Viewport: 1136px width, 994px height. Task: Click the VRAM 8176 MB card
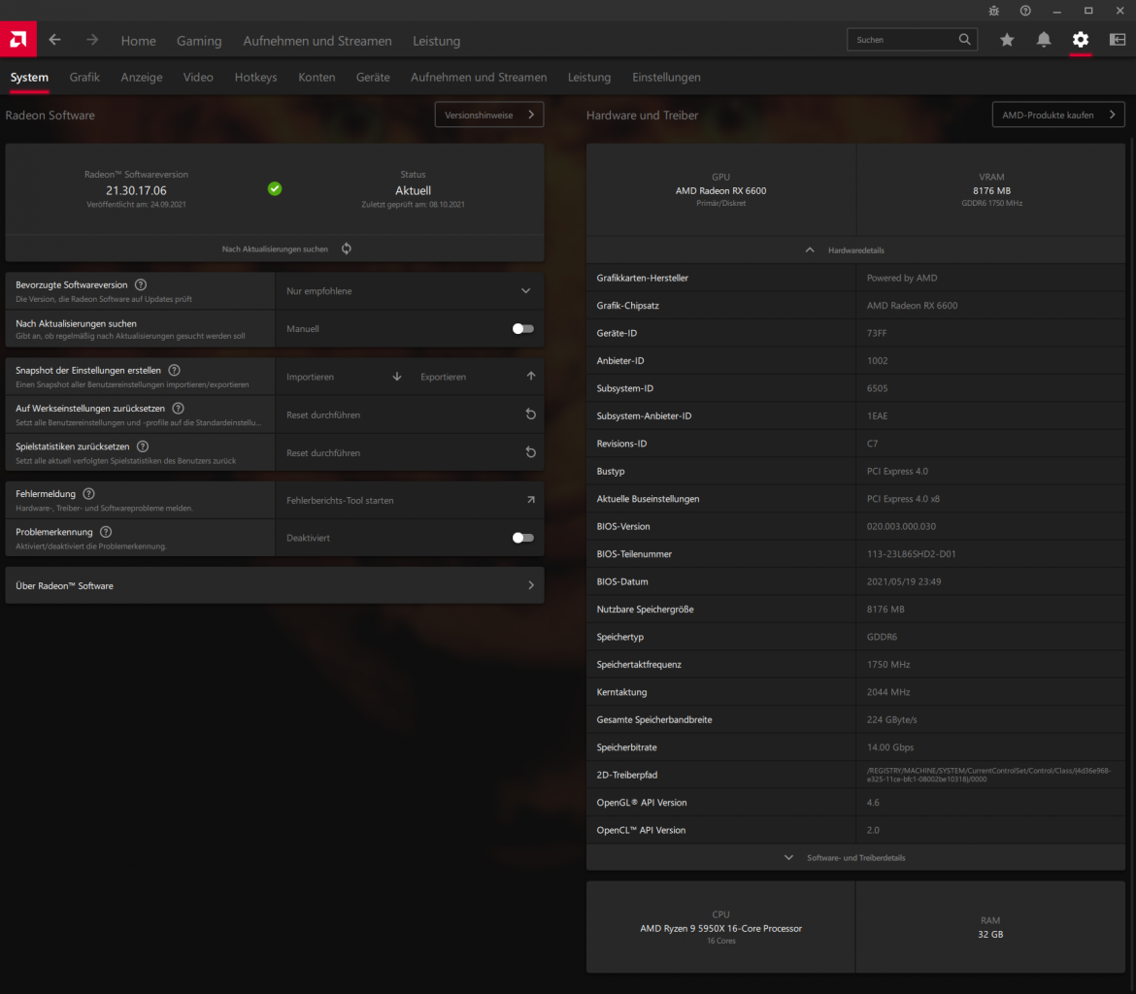click(991, 190)
